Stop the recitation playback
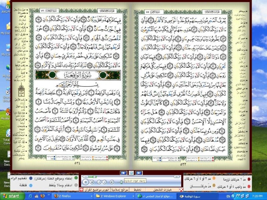The width and height of the screenshot is (267, 200). [x=92, y=182]
